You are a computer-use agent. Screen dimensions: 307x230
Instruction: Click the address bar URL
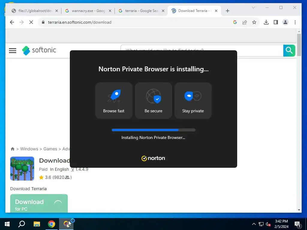(x=79, y=22)
